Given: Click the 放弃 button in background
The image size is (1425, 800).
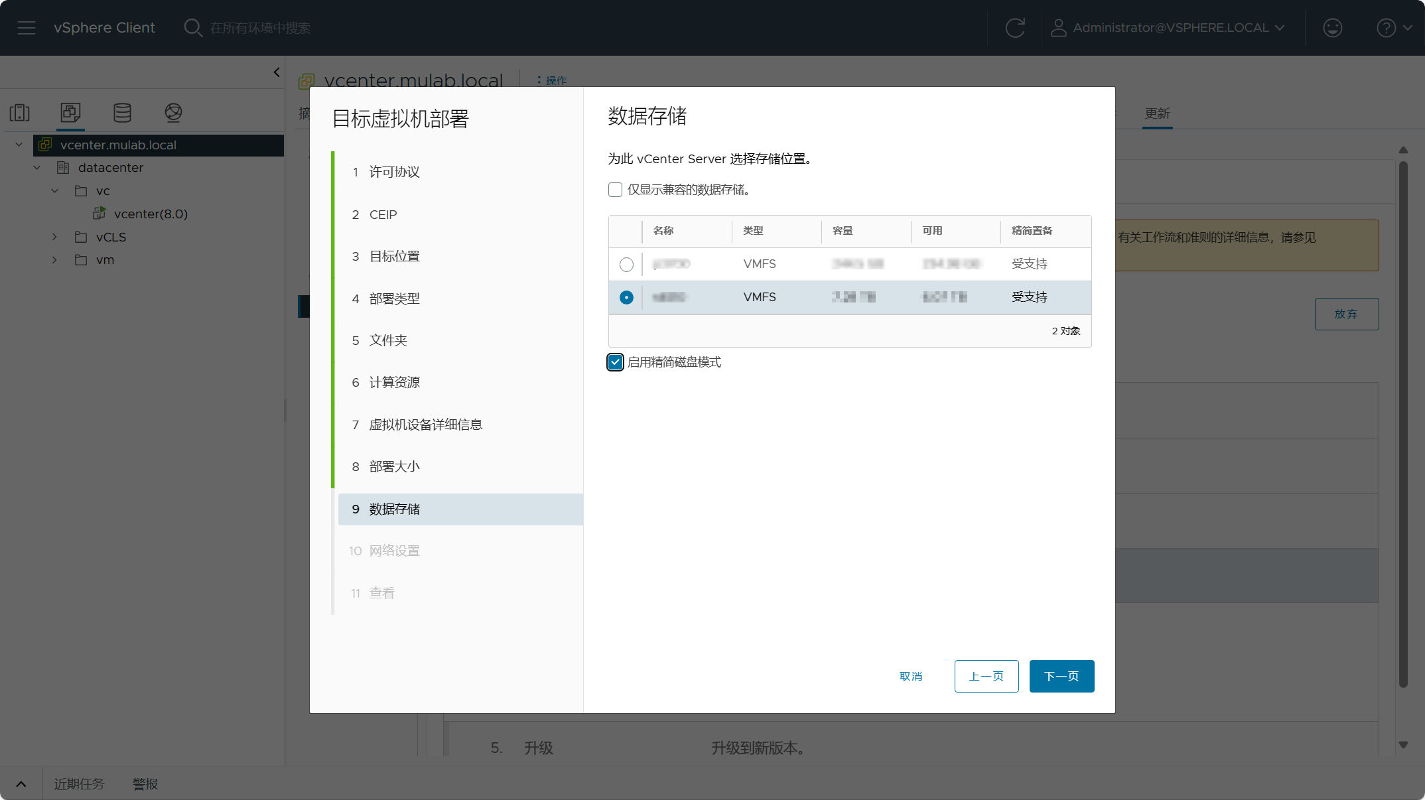Looking at the screenshot, I should point(1347,314).
